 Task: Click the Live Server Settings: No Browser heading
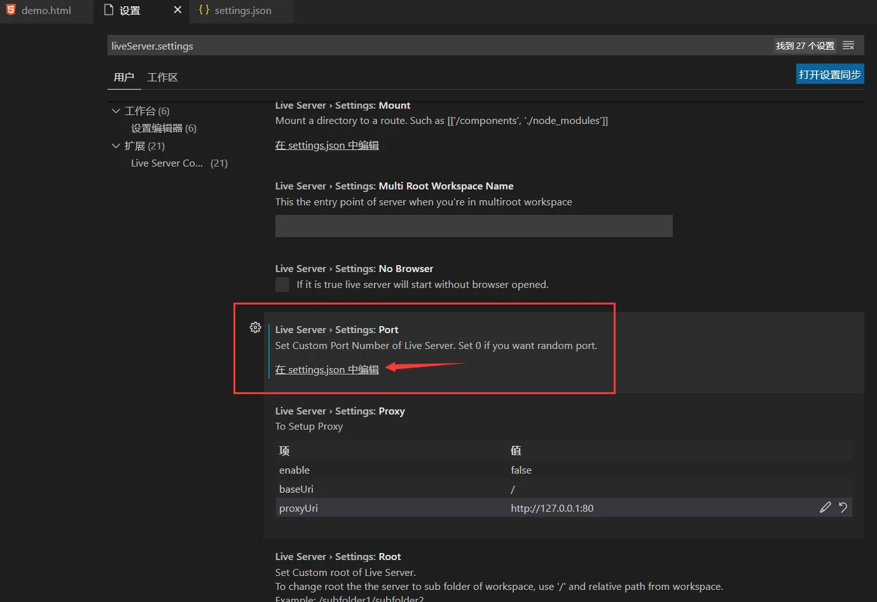(x=354, y=268)
